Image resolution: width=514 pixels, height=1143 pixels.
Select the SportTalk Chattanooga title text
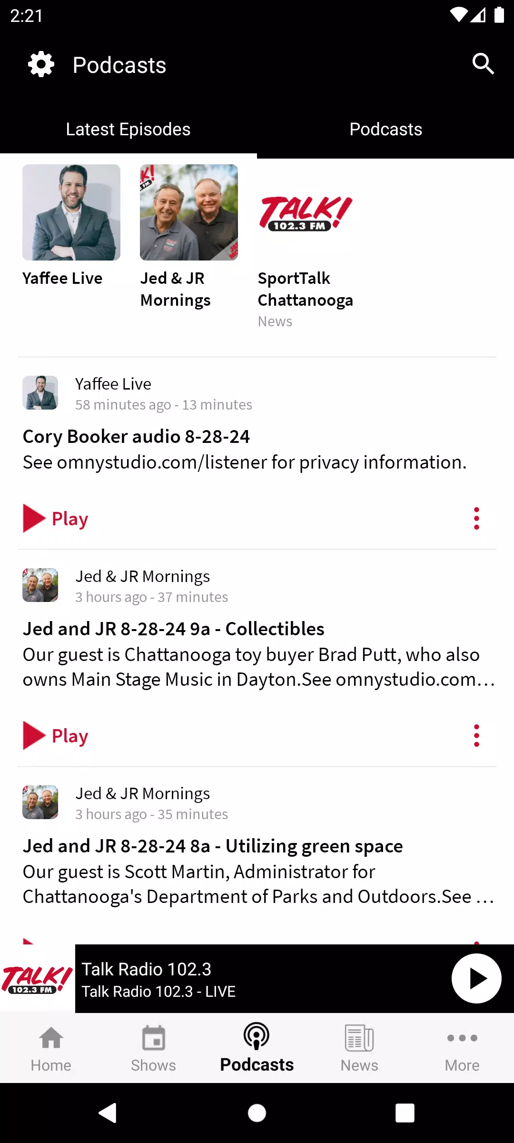tap(305, 289)
